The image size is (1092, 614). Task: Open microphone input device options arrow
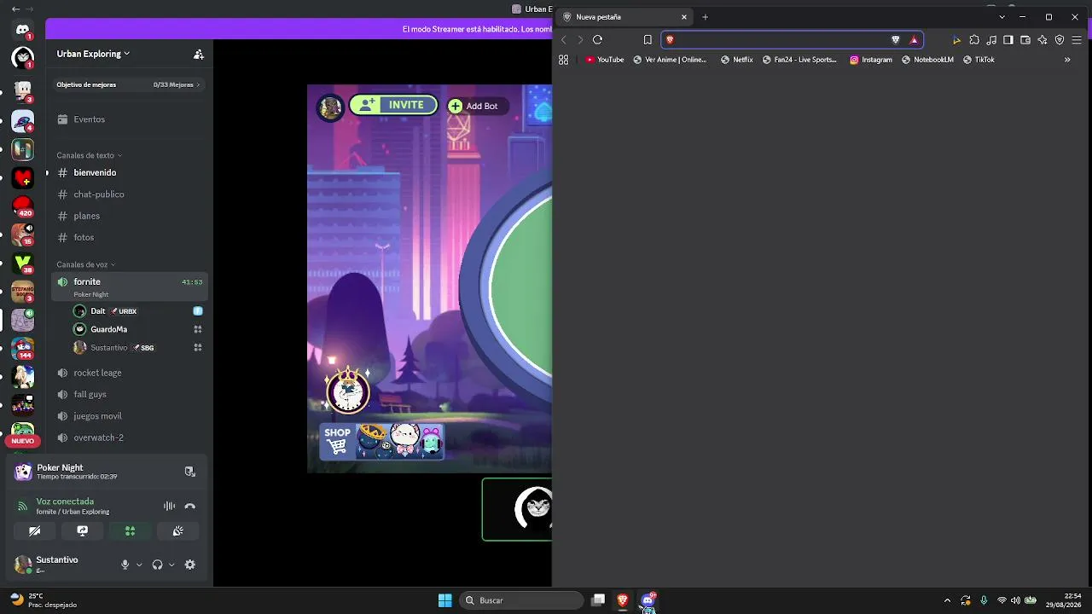point(139,565)
